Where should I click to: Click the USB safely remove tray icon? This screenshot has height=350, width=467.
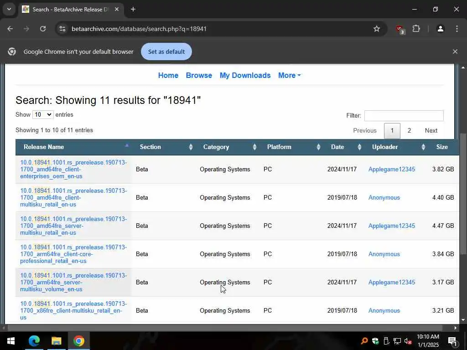386,341
